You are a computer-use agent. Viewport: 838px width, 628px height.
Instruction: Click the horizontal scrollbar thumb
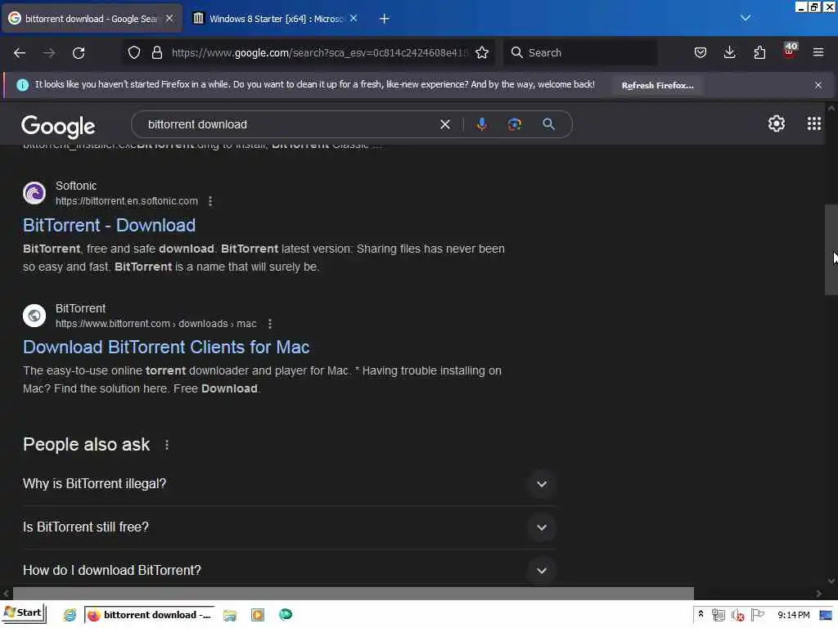[x=354, y=593]
